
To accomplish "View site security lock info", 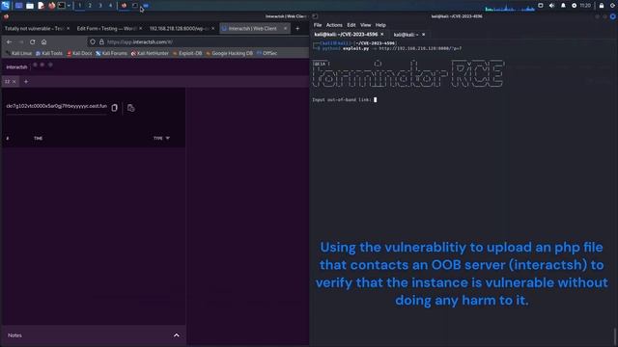I will 101,41.
